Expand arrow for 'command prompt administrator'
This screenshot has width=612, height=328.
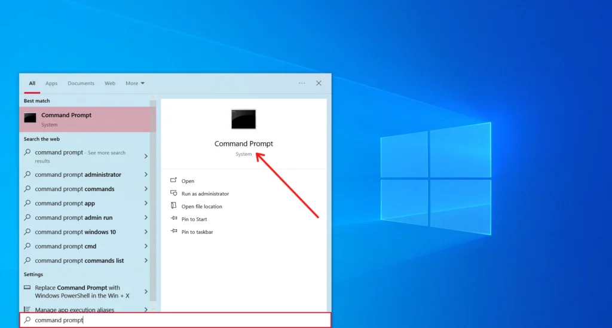(x=146, y=174)
